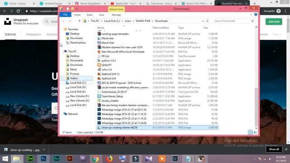Click the Unsplash logo
290x163 pixels.
(8, 21)
